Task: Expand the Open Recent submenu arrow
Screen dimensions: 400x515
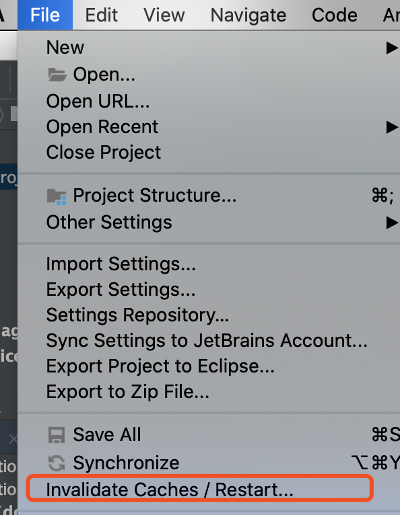Action: [392, 127]
